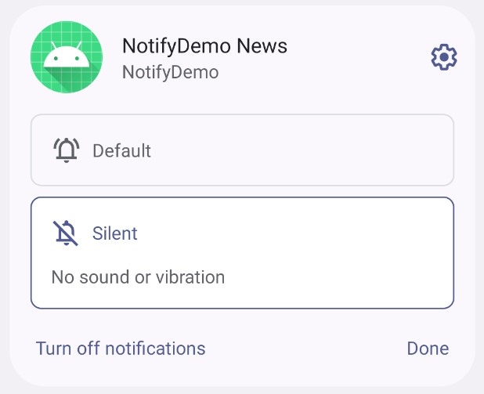Click Turn off notifications link
The width and height of the screenshot is (484, 394).
click(x=121, y=349)
